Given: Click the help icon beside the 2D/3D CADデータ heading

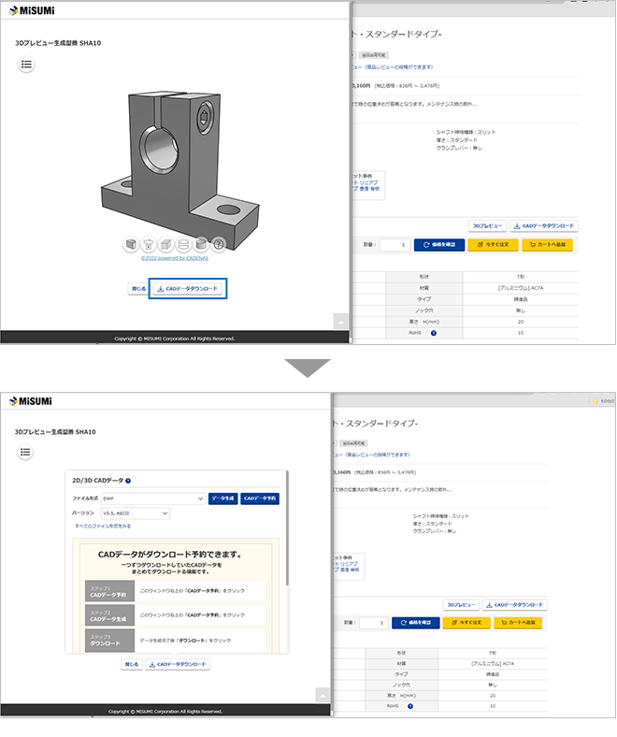Looking at the screenshot, I should (x=128, y=480).
